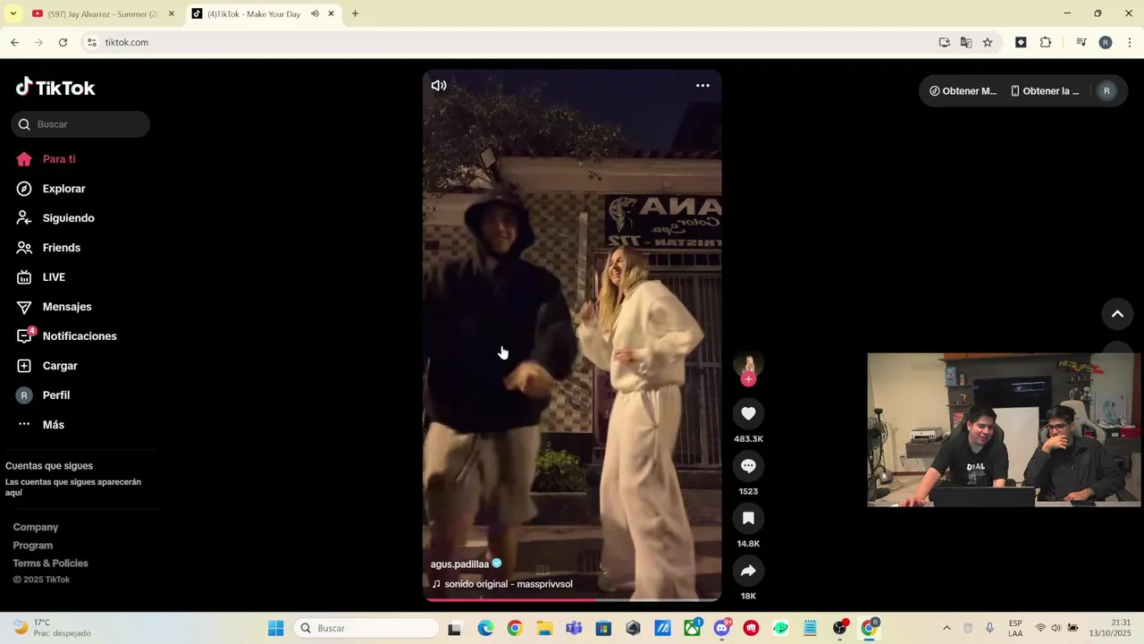Open ESP LAA language switcher
1144x644 pixels.
tap(1015, 628)
